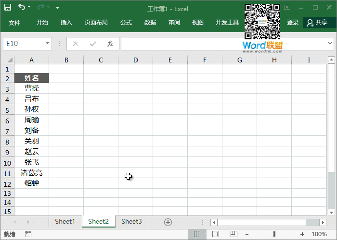Select column B header
Viewport: 337px width, 240px height.
pos(66,60)
